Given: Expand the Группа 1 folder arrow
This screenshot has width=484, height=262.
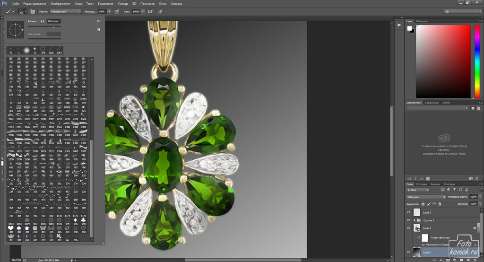Looking at the screenshot, I should tap(415, 220).
